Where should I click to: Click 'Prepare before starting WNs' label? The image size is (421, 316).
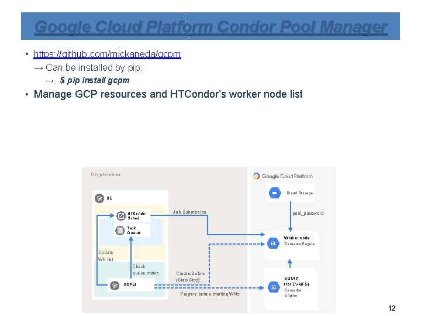point(210,294)
